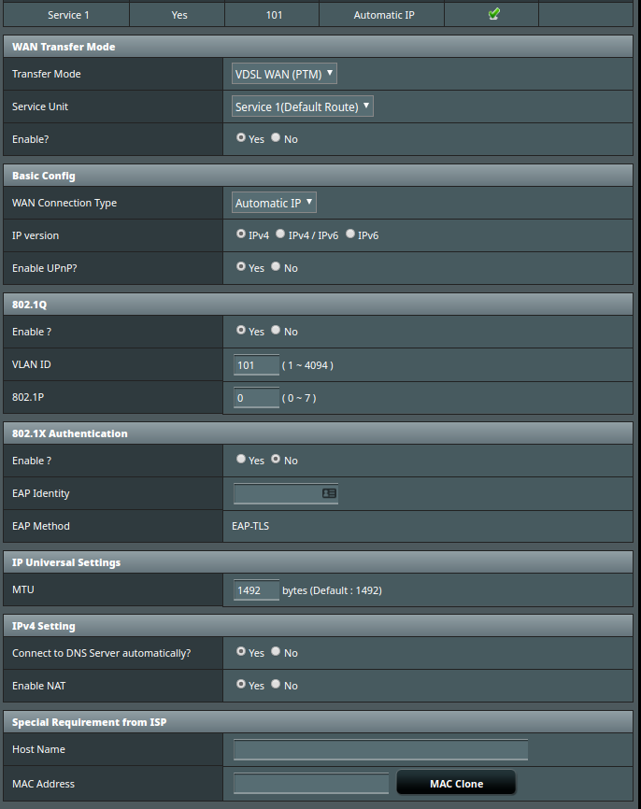Click the Host Name text box
Viewport: 641px width, 809px height.
tap(380, 749)
